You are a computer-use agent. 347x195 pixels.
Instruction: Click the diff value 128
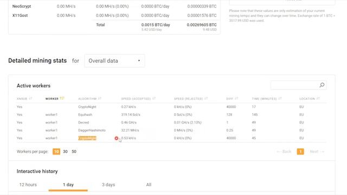[229, 115]
